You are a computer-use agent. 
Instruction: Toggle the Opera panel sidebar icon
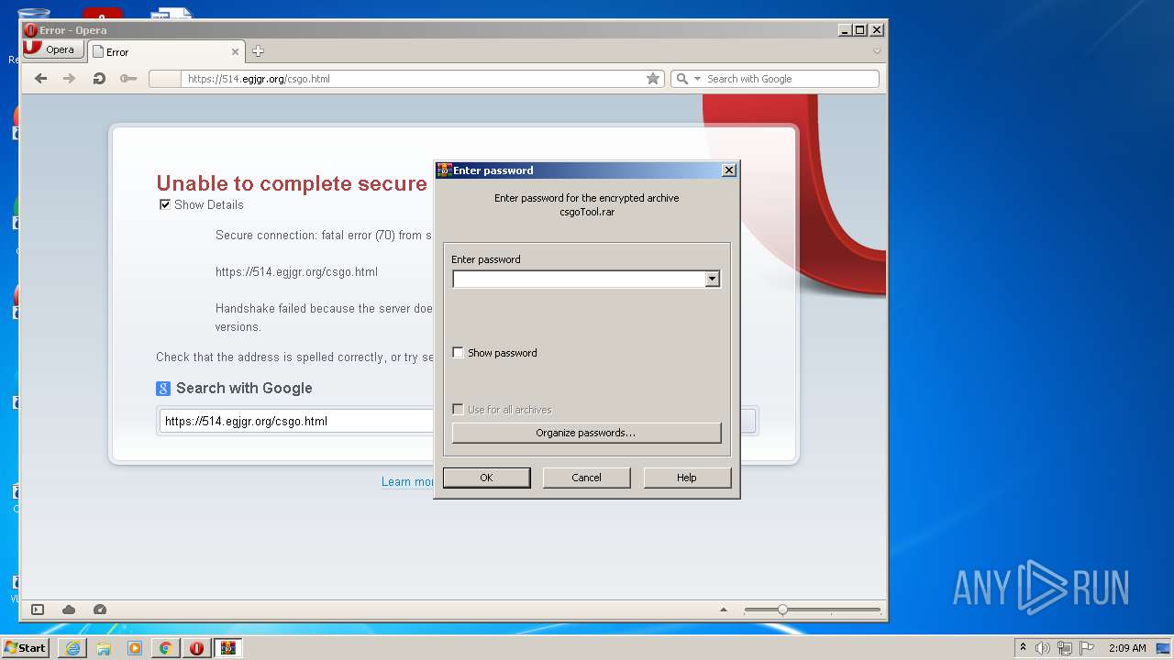click(38, 610)
